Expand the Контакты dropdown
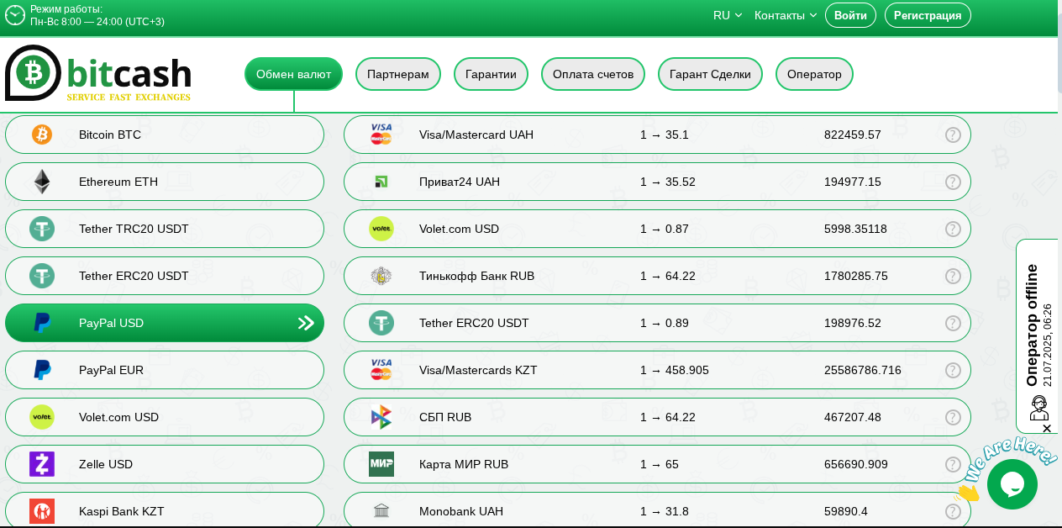The width and height of the screenshot is (1062, 528). coord(786,15)
